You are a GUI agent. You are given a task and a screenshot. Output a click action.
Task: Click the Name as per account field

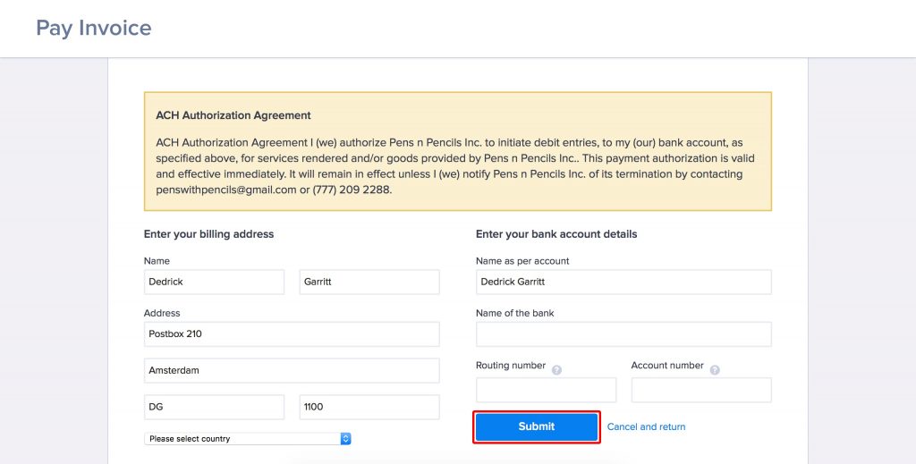click(x=623, y=282)
